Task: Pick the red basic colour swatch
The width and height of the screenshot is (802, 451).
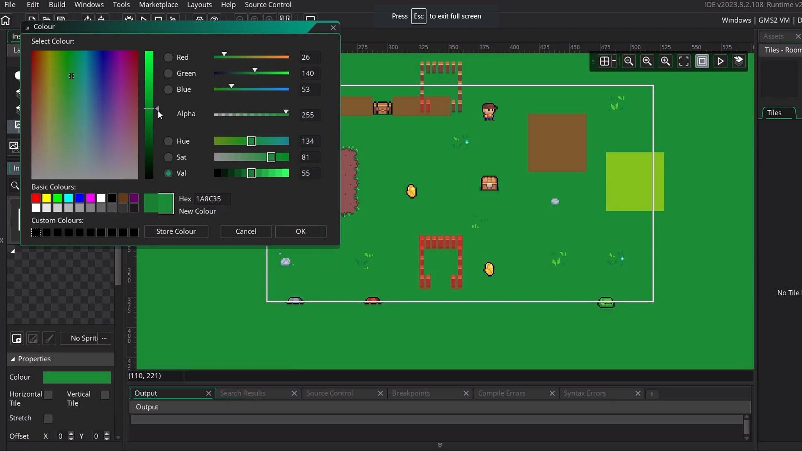Action: click(36, 198)
